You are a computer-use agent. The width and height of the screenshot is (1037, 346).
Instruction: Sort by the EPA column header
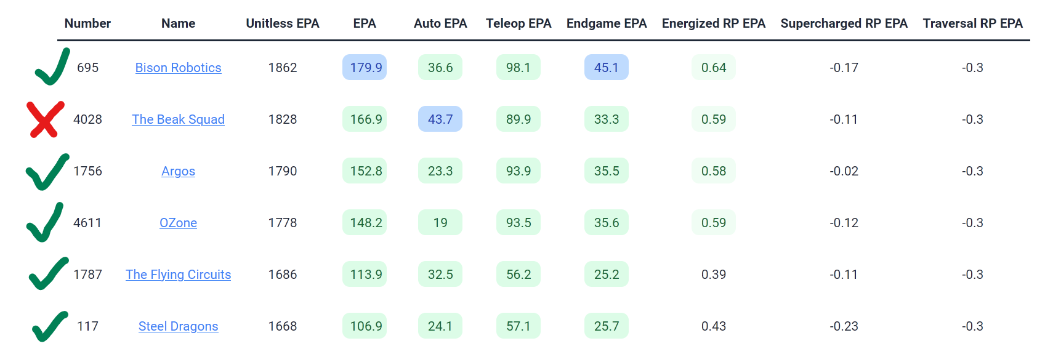[x=365, y=23]
